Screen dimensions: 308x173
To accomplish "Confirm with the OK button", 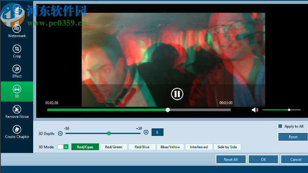I will pyautogui.click(x=263, y=159).
